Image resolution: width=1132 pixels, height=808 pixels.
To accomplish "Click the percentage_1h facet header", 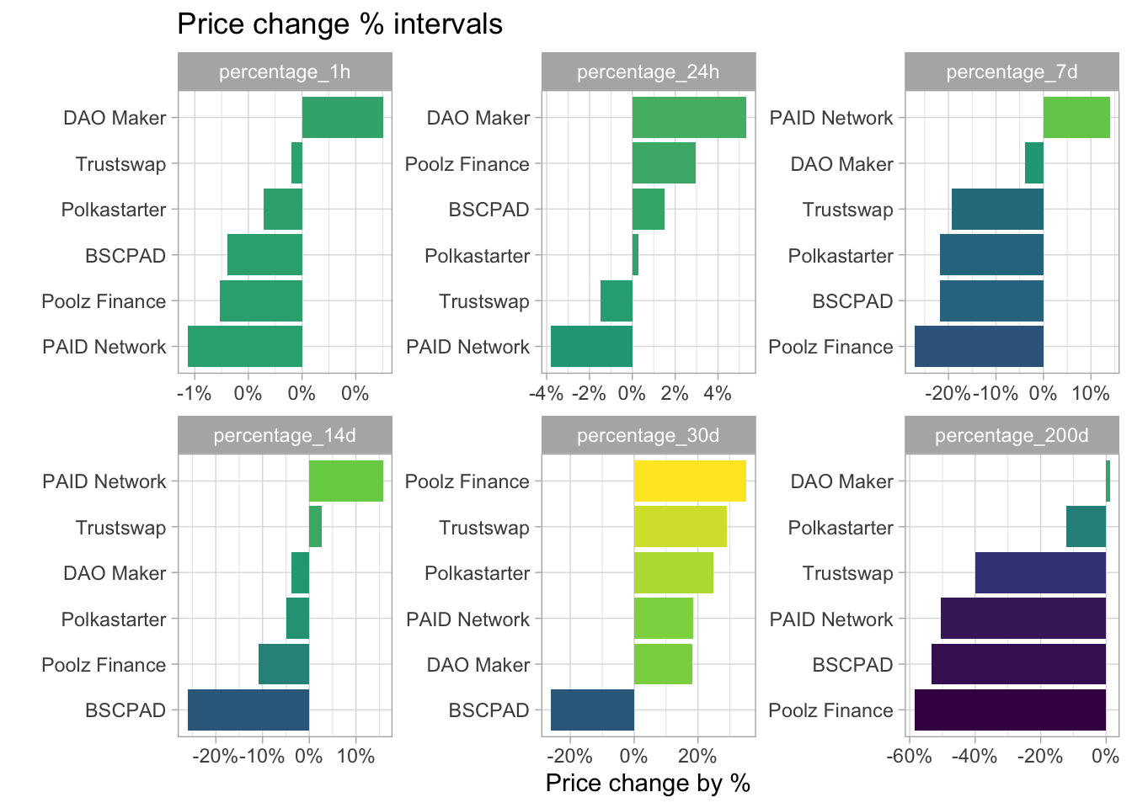I will (285, 72).
